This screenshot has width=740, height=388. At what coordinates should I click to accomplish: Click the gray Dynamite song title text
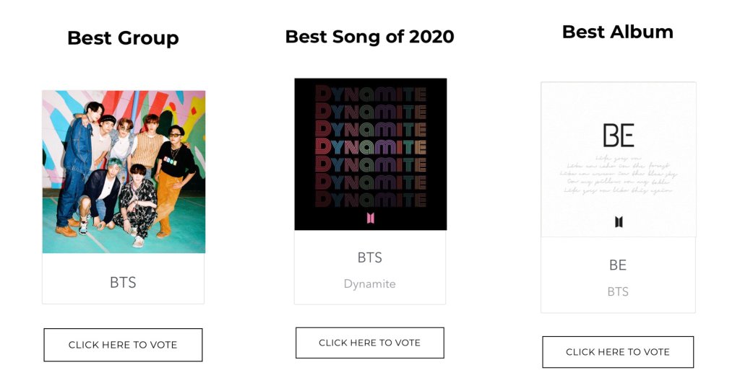369,284
